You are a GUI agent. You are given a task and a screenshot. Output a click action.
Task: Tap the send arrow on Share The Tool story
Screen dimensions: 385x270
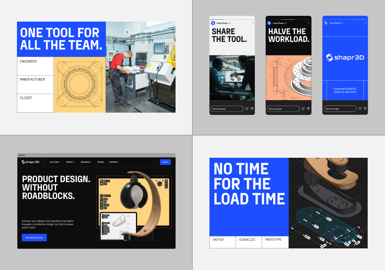[x=252, y=109]
